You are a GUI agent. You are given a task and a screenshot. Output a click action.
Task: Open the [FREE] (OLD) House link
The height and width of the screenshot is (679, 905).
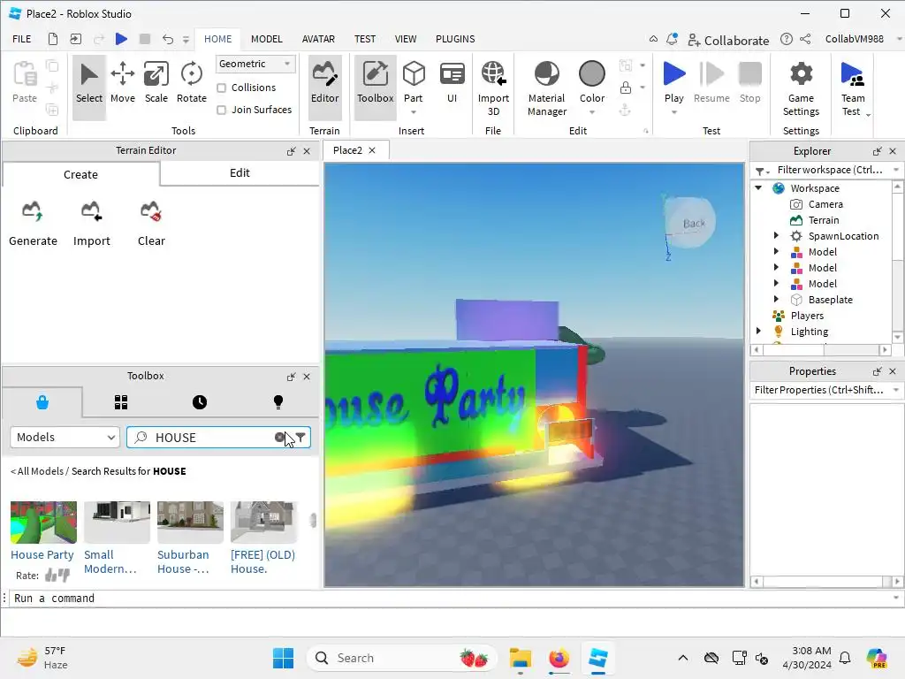coord(262,561)
